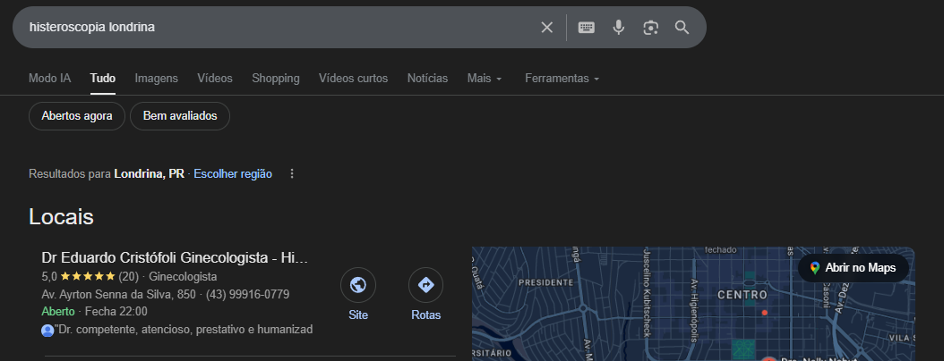944x361 pixels.
Task: Search by image with the camera lens icon
Action: [x=650, y=28]
